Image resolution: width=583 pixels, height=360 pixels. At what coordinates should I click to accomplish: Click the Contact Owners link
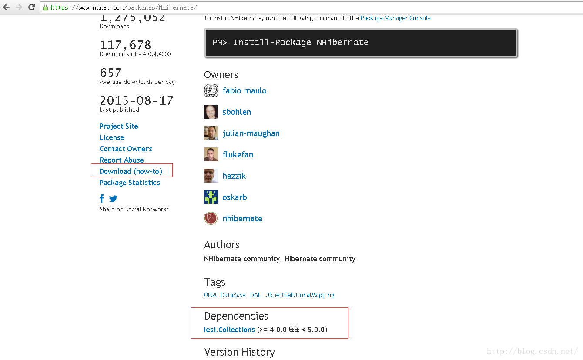click(126, 149)
